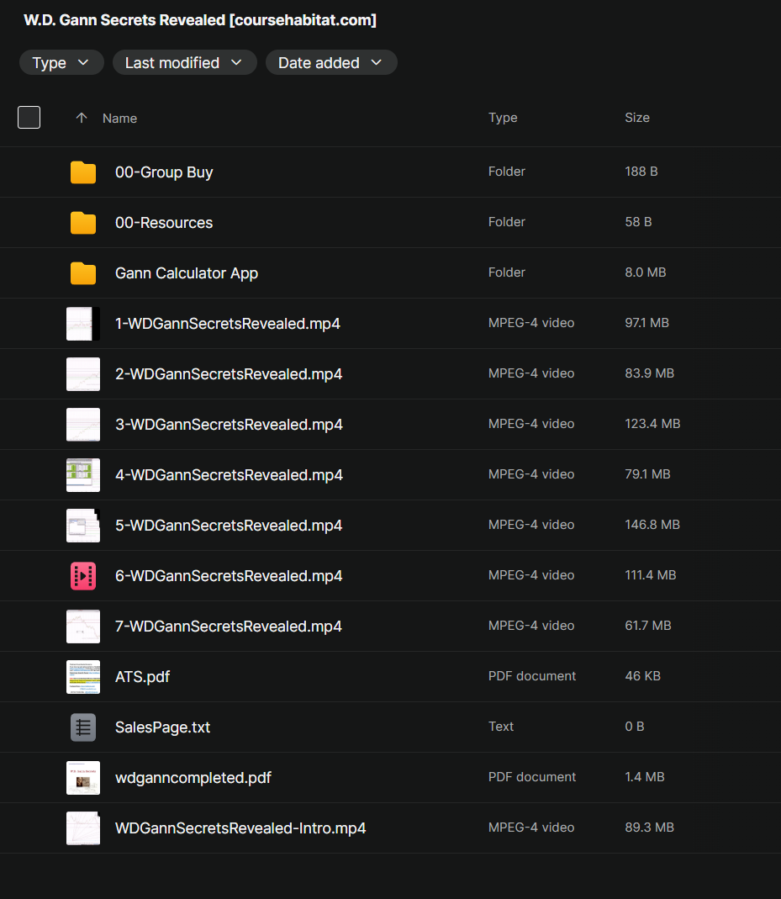The height and width of the screenshot is (899, 781).
Task: Click the 00-Resources folder icon
Action: (83, 223)
